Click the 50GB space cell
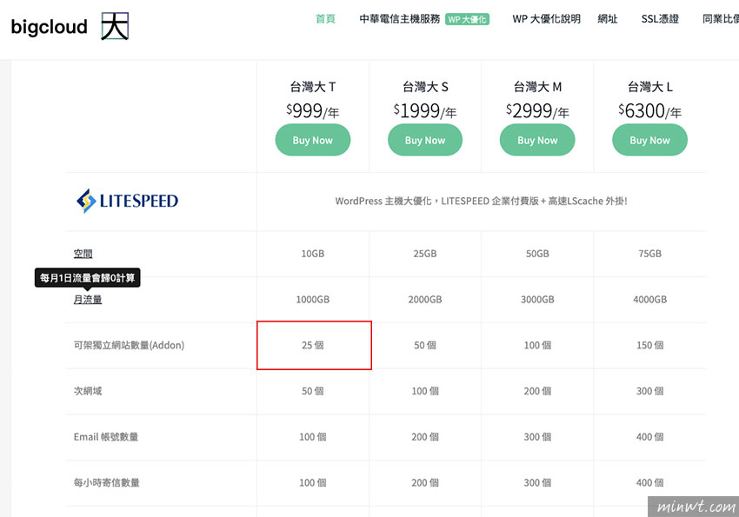739x517 pixels. tap(537, 254)
